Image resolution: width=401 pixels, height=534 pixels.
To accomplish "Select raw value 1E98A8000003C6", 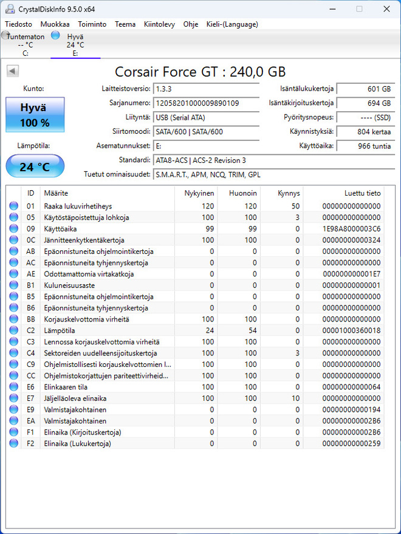I will tap(351, 229).
